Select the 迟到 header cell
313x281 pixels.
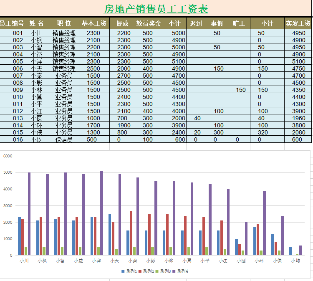(x=196, y=23)
